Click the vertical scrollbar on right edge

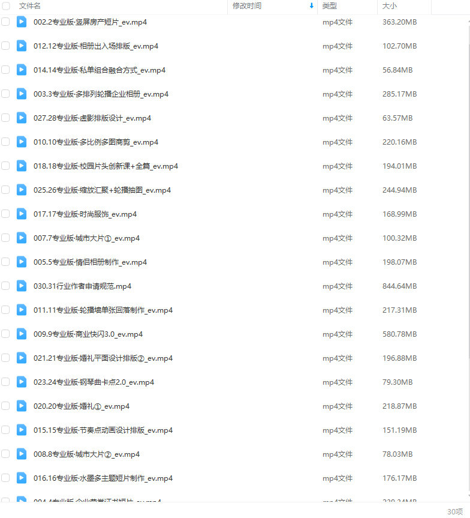[469, 257]
